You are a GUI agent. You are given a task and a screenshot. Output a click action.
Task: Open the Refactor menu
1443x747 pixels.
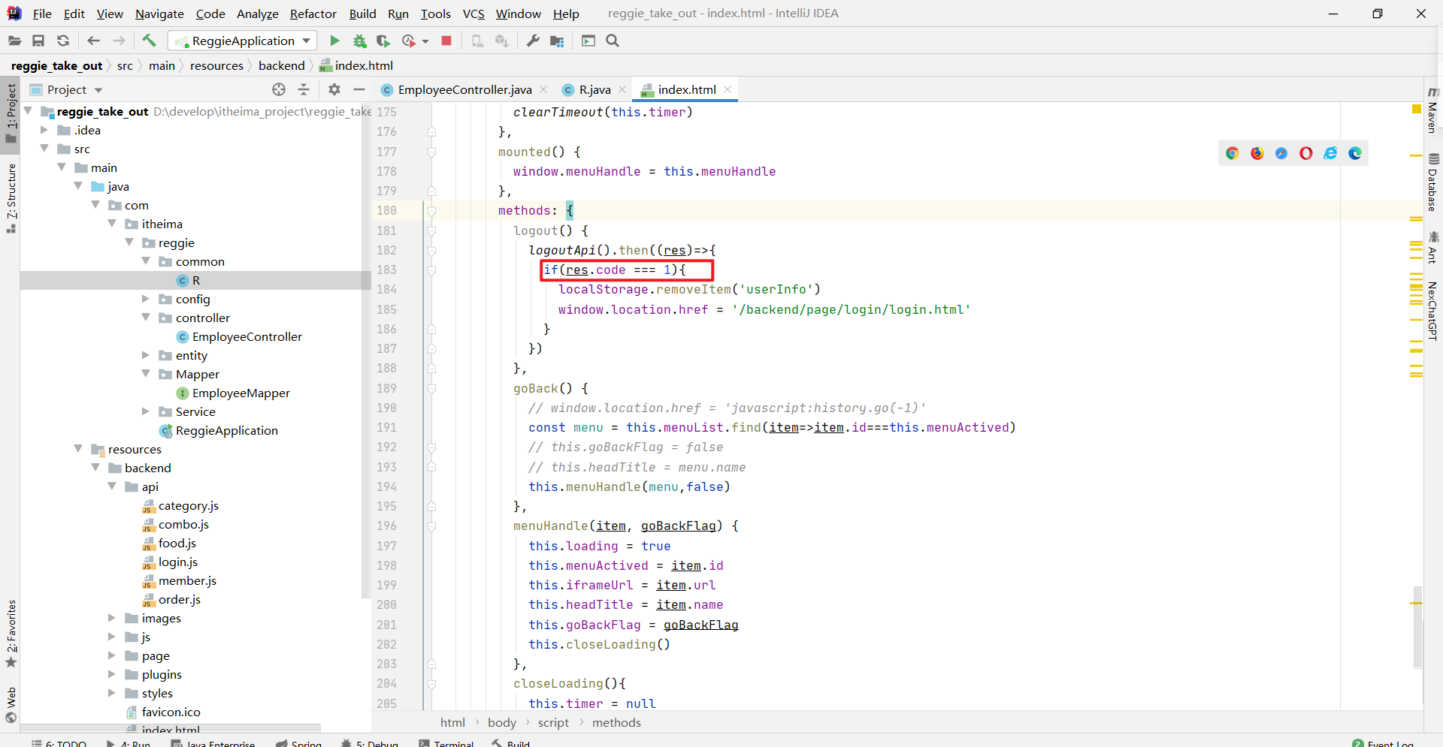point(313,14)
